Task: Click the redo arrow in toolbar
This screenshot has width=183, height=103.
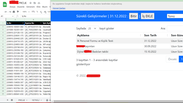Action: point(10,12)
